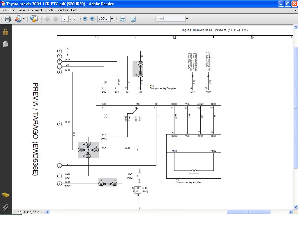The image size is (302, 226).
Task: Open the security lock panel
Action: (6, 32)
